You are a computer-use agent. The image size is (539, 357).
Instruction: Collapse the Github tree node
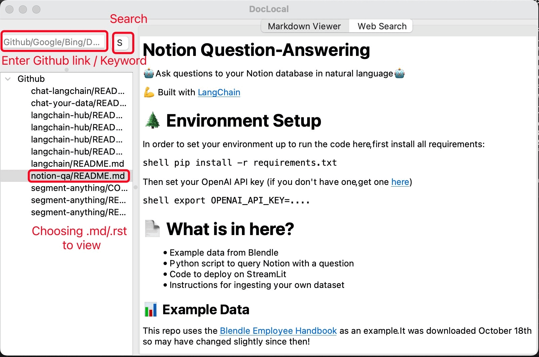pos(8,79)
